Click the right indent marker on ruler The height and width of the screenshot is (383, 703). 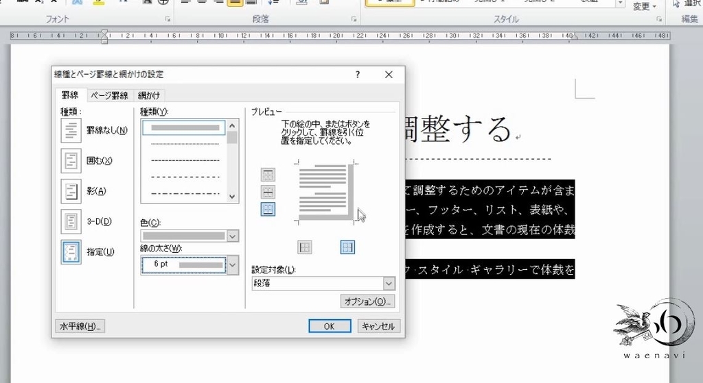(x=575, y=37)
